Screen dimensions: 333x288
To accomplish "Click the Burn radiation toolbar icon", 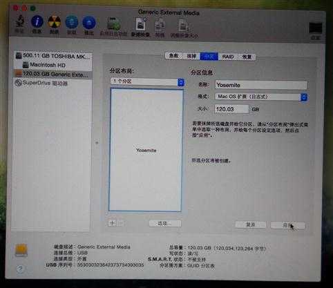I will 54,22.
